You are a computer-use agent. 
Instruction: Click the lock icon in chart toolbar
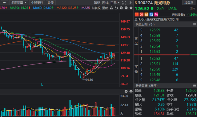[x=111, y=8]
